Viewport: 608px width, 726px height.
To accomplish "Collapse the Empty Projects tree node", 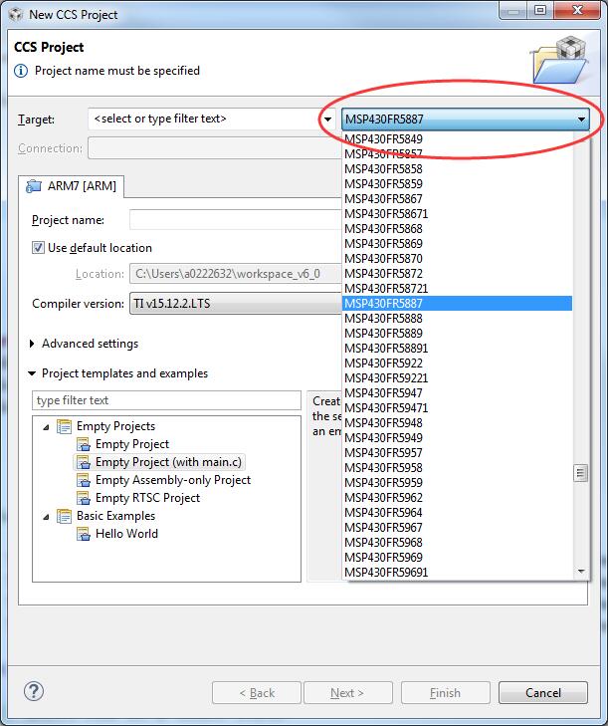I will (46, 427).
